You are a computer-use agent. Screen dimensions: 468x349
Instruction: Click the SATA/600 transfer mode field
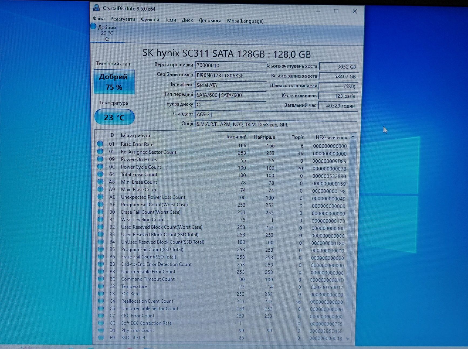[230, 95]
